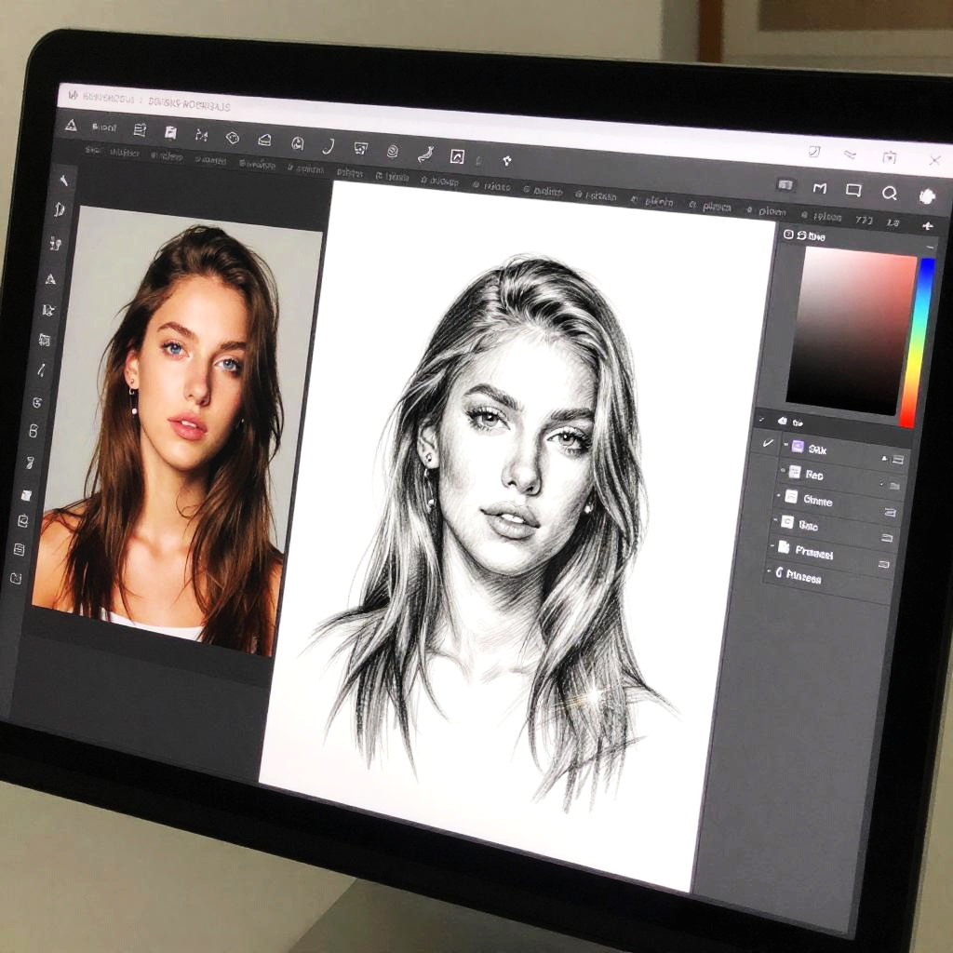Click the triangle icon at top-left toolbar

tap(71, 125)
